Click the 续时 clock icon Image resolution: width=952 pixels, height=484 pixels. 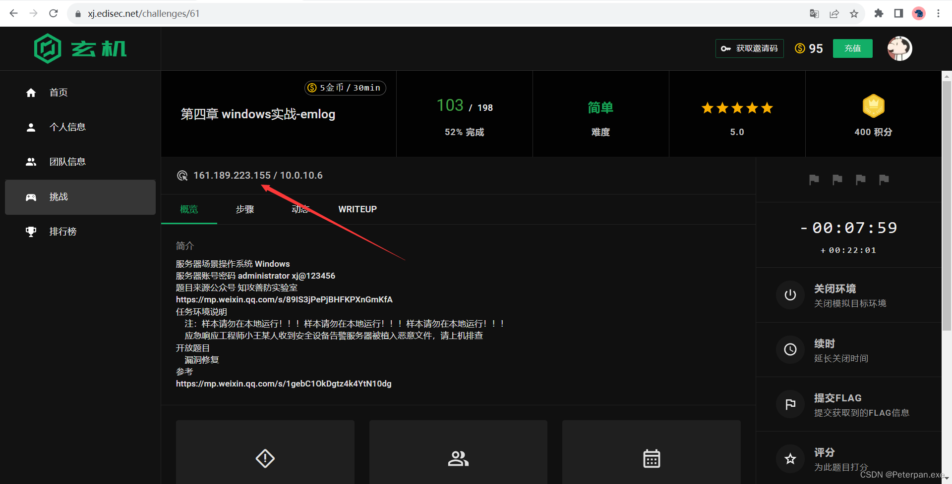tap(790, 350)
